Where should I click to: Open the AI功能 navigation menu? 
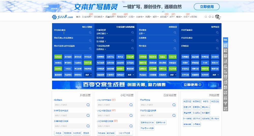[164, 17]
